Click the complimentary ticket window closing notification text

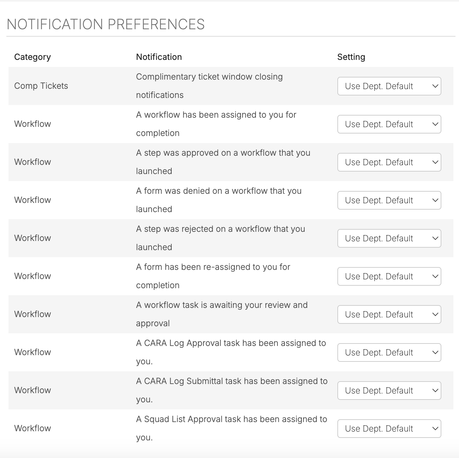pyautogui.click(x=209, y=86)
